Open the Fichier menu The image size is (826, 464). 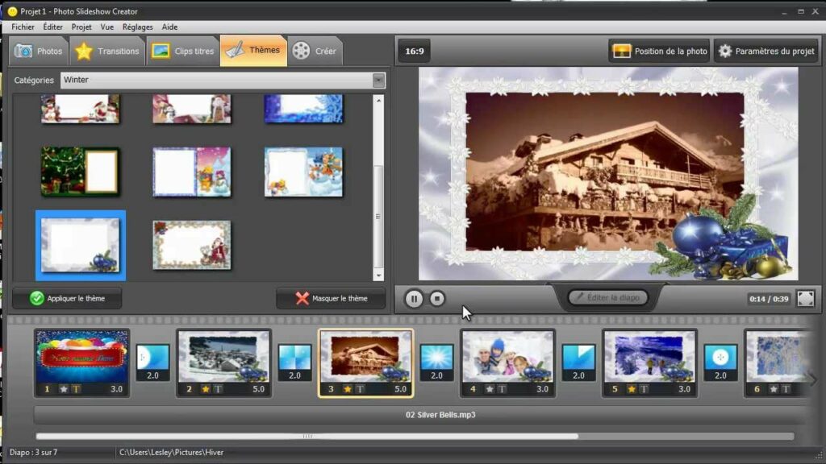click(x=23, y=27)
